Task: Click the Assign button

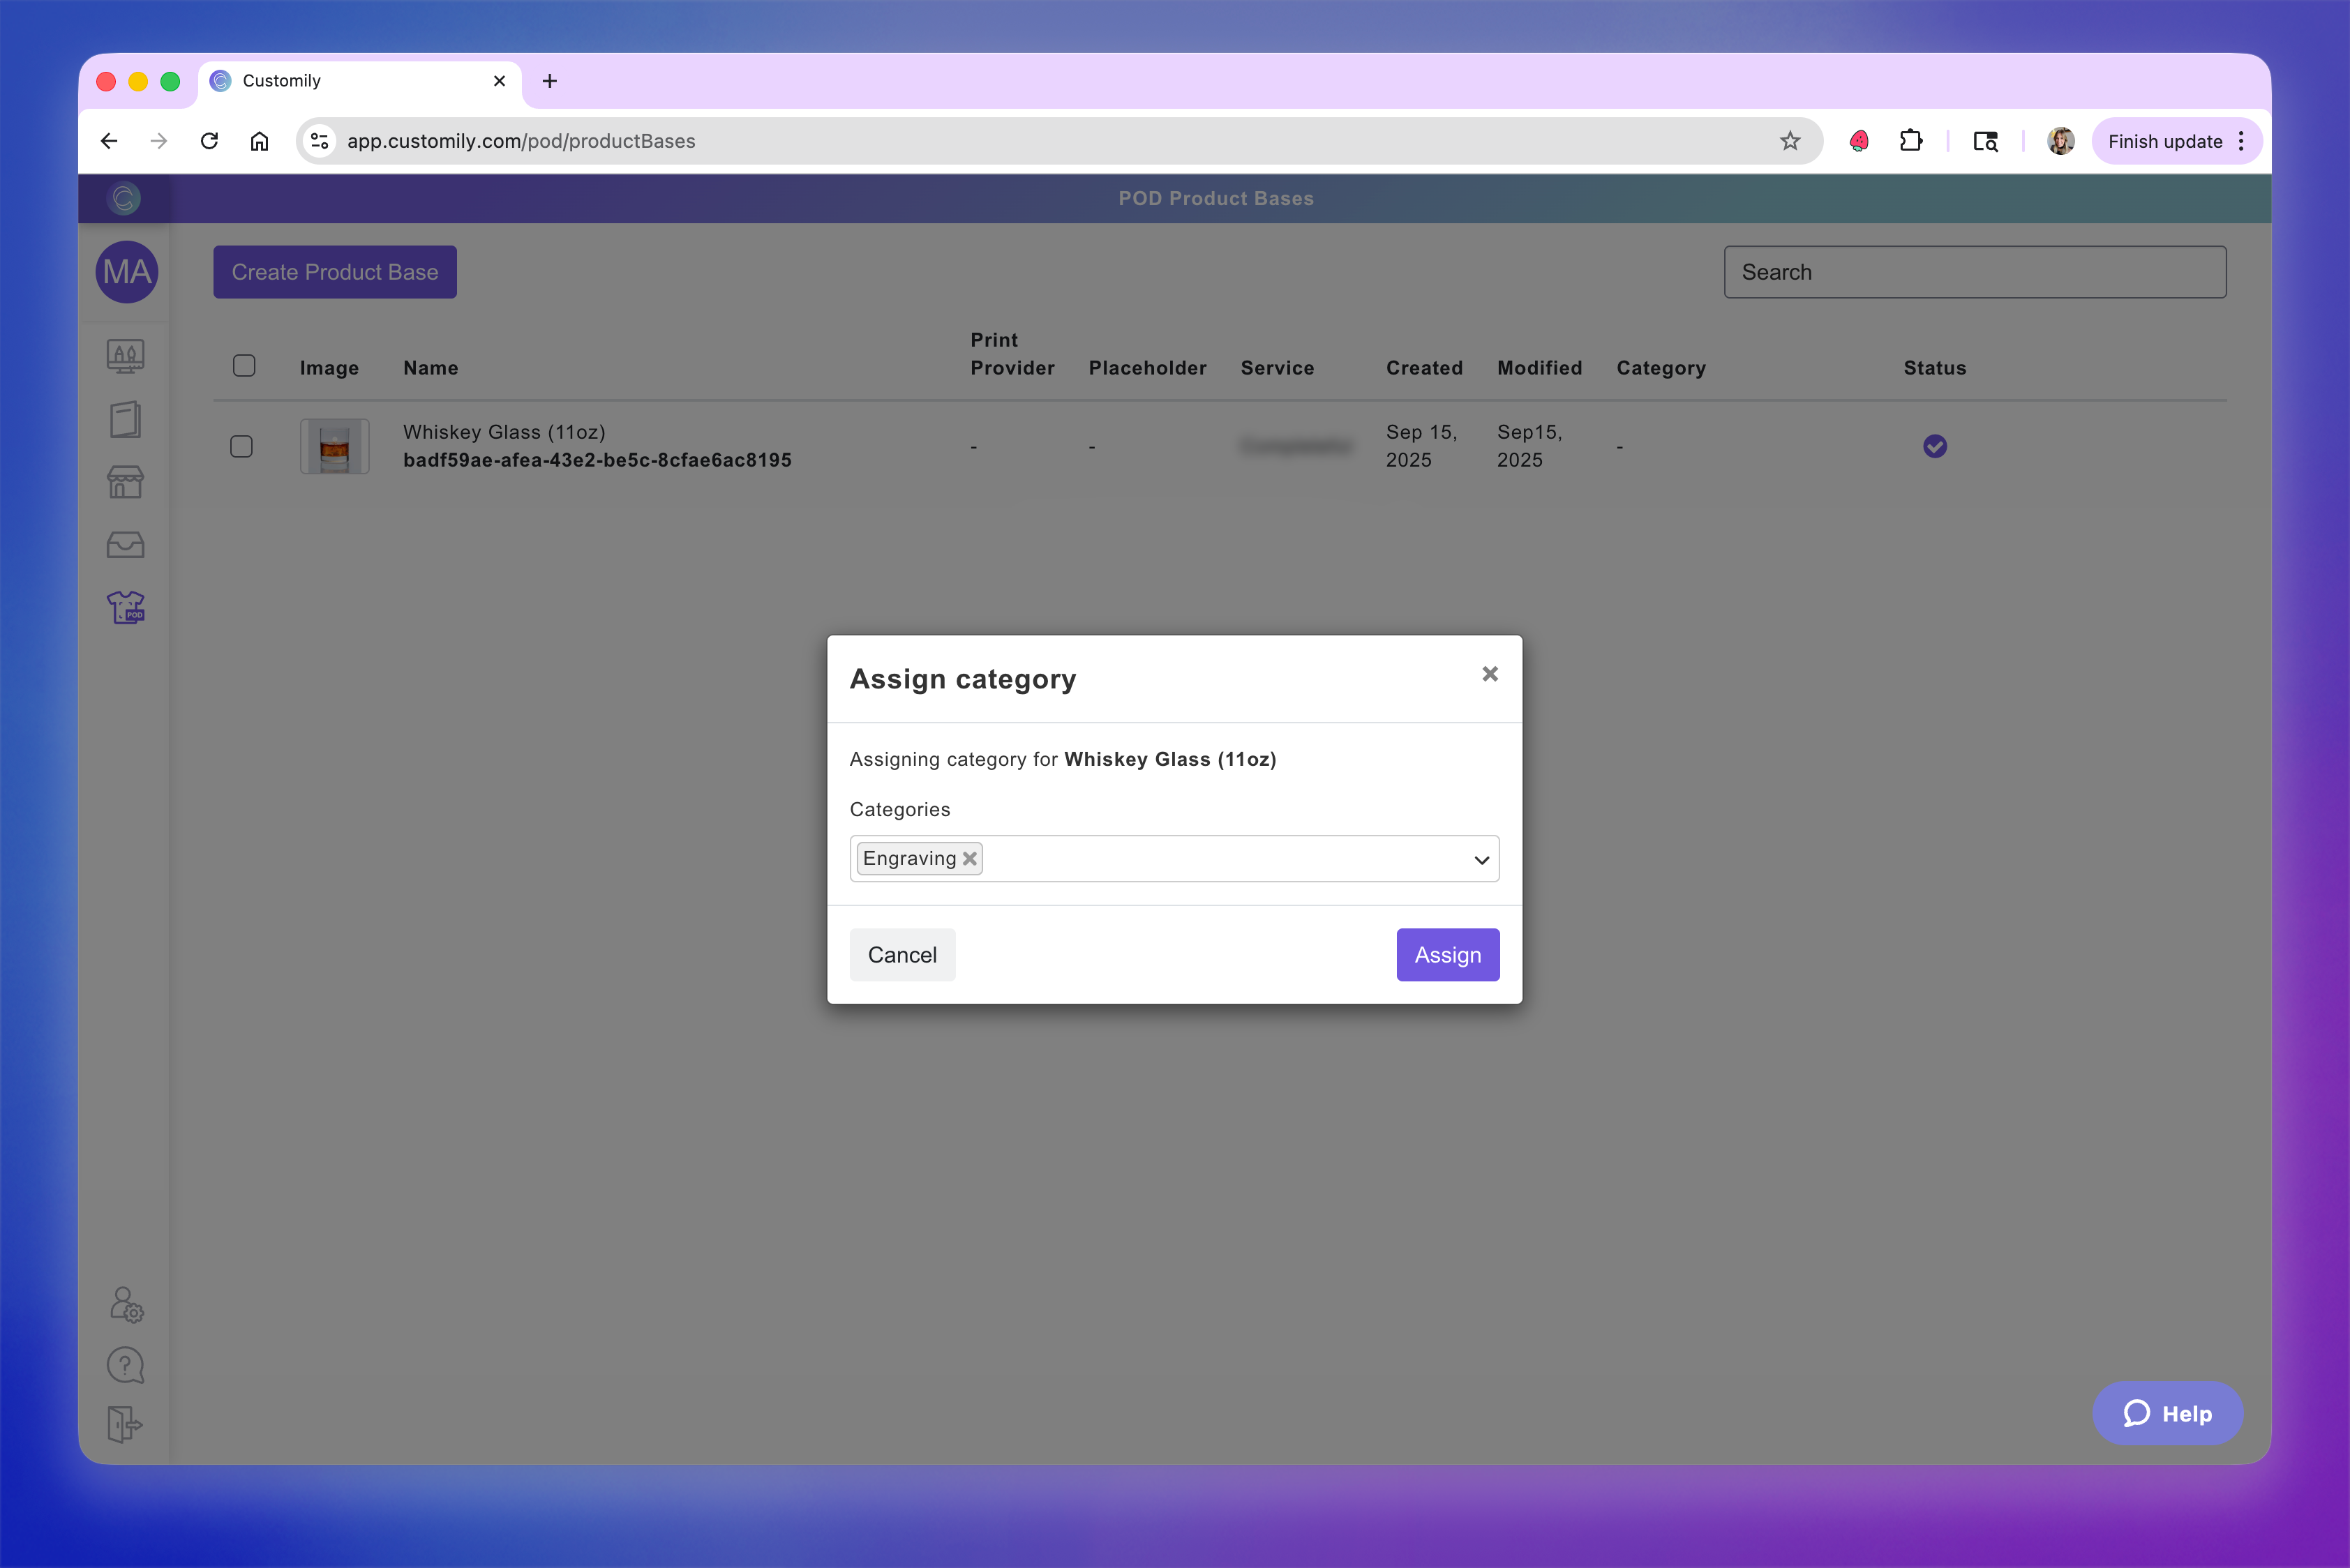Action: click(1446, 955)
